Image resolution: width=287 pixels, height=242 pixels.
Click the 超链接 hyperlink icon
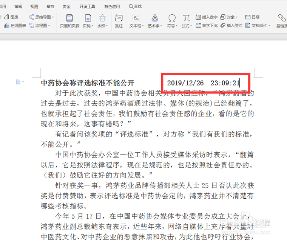pyautogui.click(x=282, y=18)
